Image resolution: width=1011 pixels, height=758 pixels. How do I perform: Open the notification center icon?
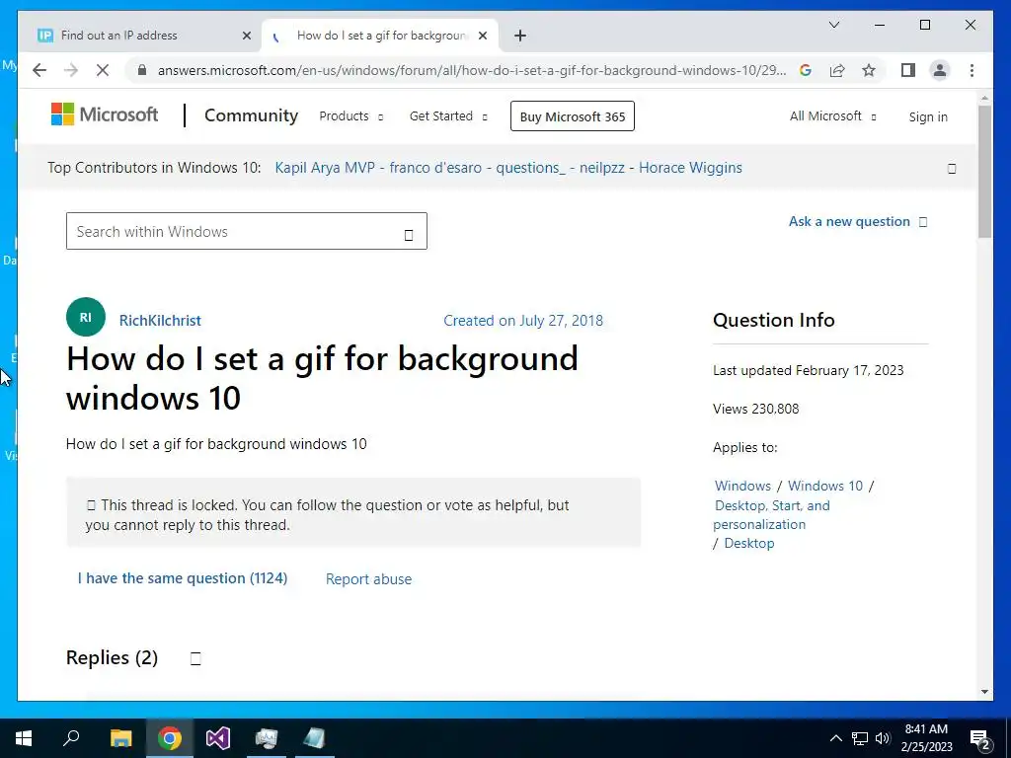(x=980, y=738)
